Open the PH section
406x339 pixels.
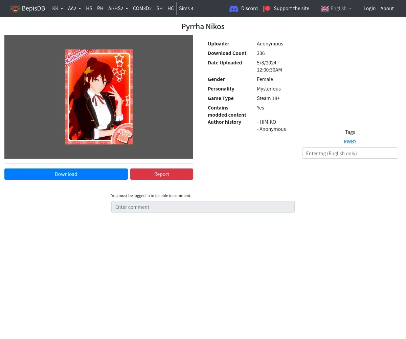point(100,8)
